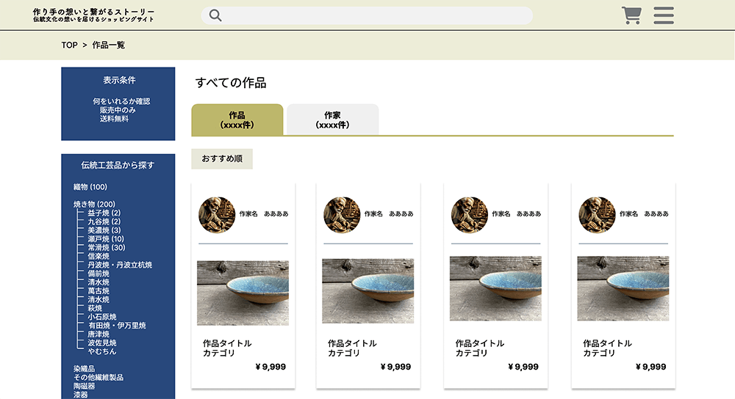
Task: Open the shopping cart
Action: 631,15
